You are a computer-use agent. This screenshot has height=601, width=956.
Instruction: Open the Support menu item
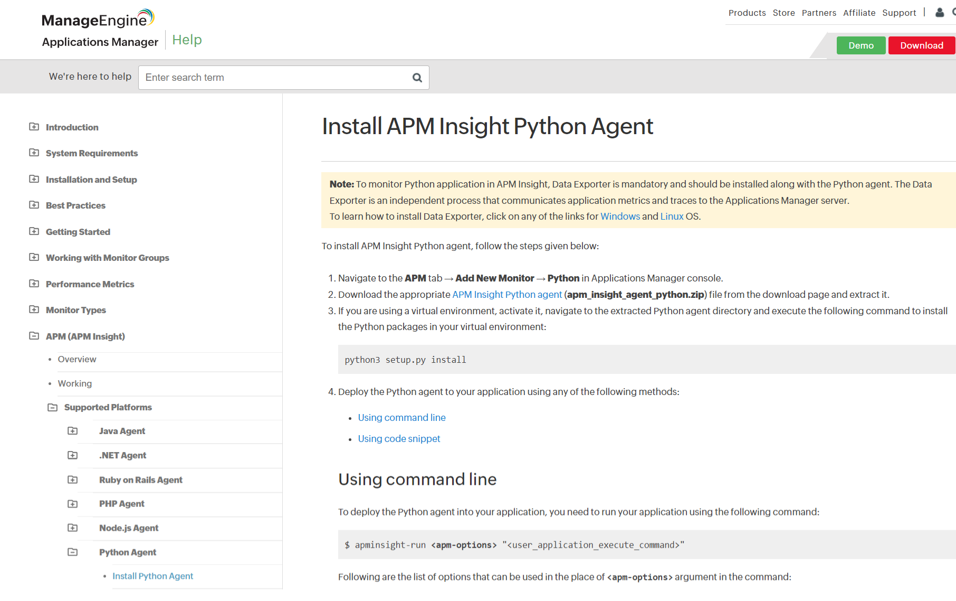pos(899,13)
